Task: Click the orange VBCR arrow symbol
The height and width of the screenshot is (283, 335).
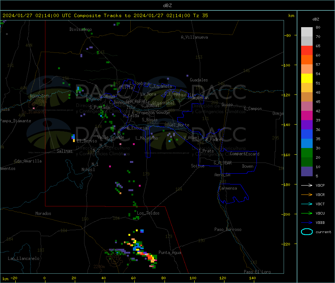Action: (307, 194)
